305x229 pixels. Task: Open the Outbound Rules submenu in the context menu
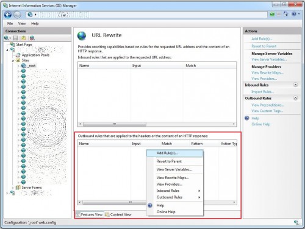tap(175, 197)
